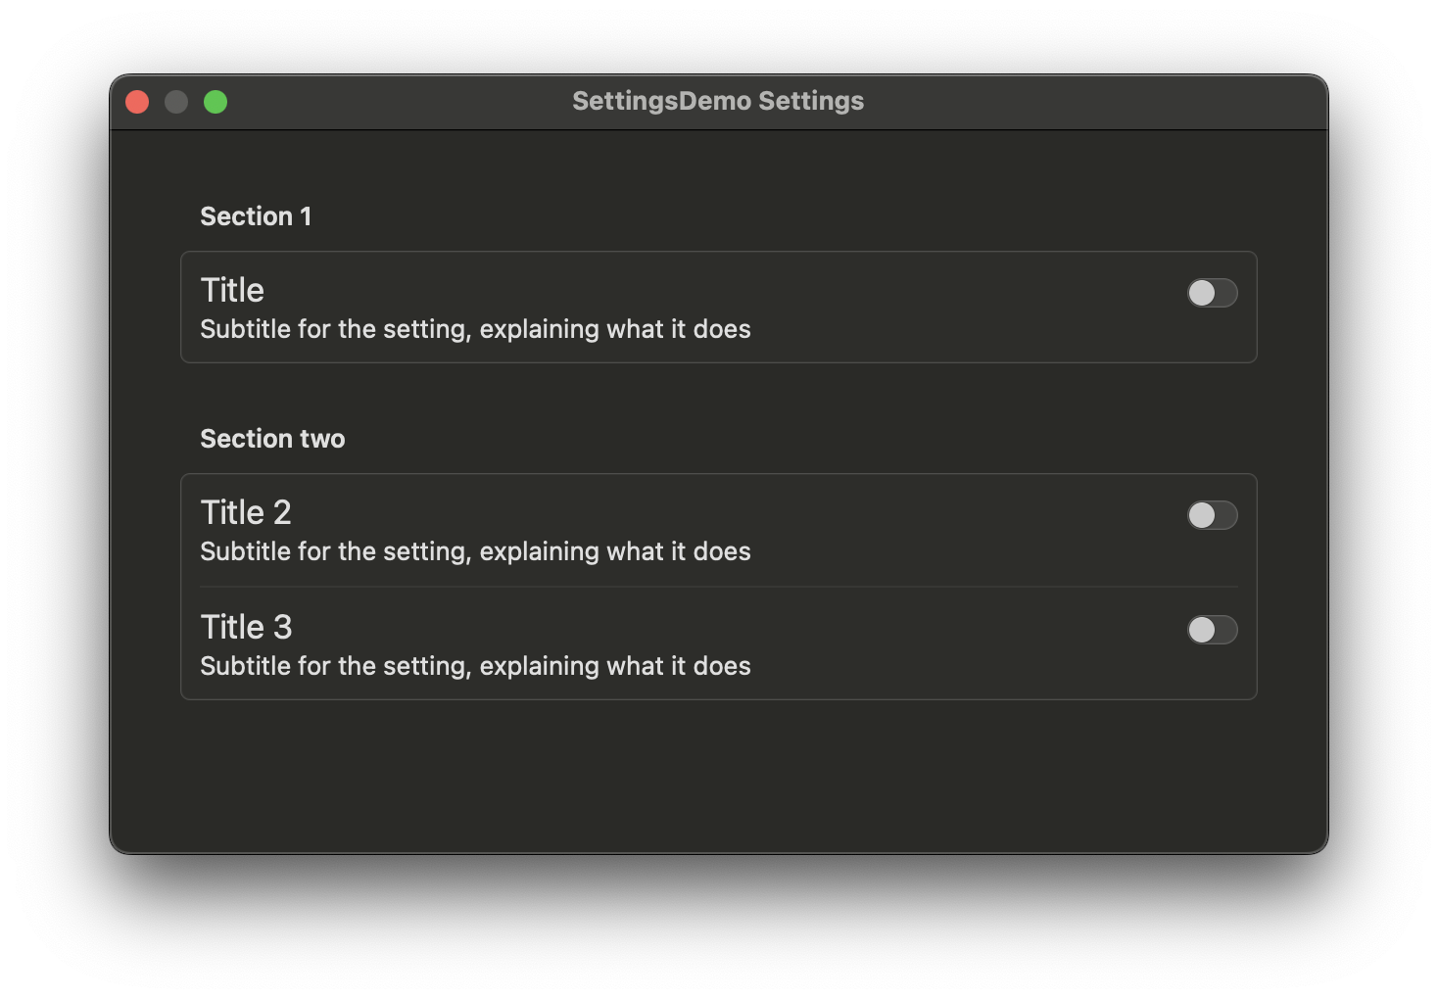Select the Title 3 setting row

[686, 643]
